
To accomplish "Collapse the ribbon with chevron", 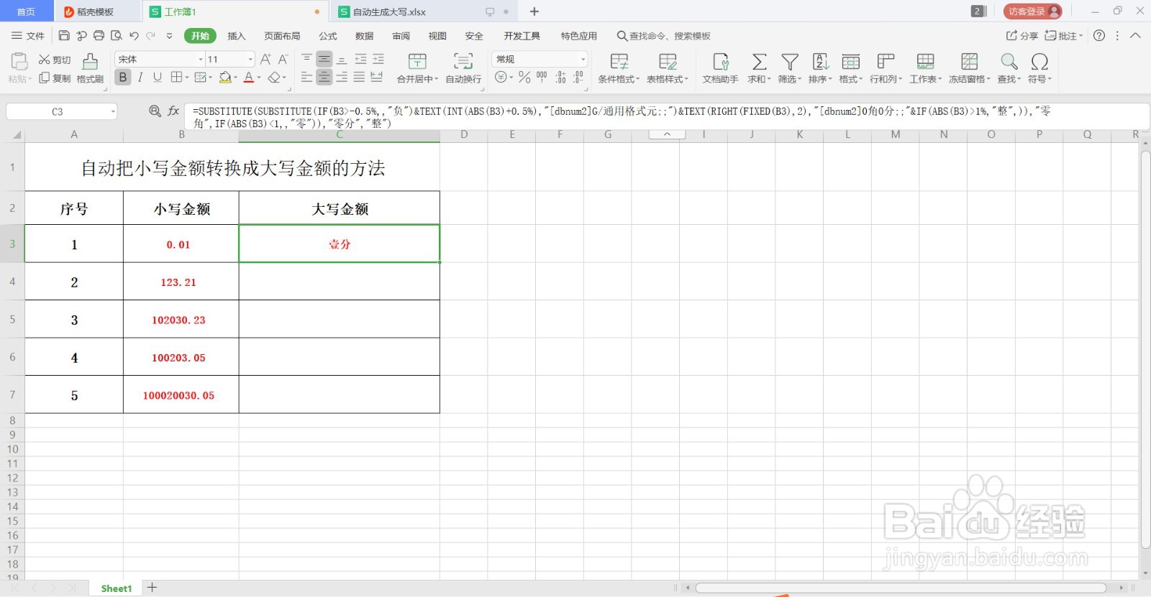I will coord(1135,36).
